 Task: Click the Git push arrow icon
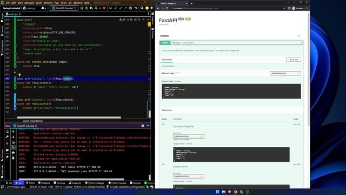(x=125, y=8)
